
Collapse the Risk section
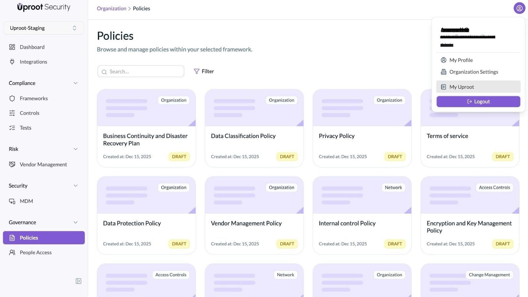[76, 149]
